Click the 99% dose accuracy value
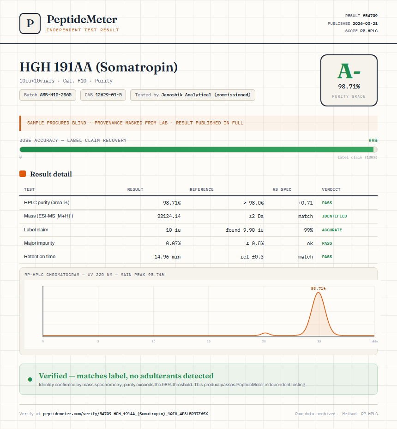 [373, 141]
